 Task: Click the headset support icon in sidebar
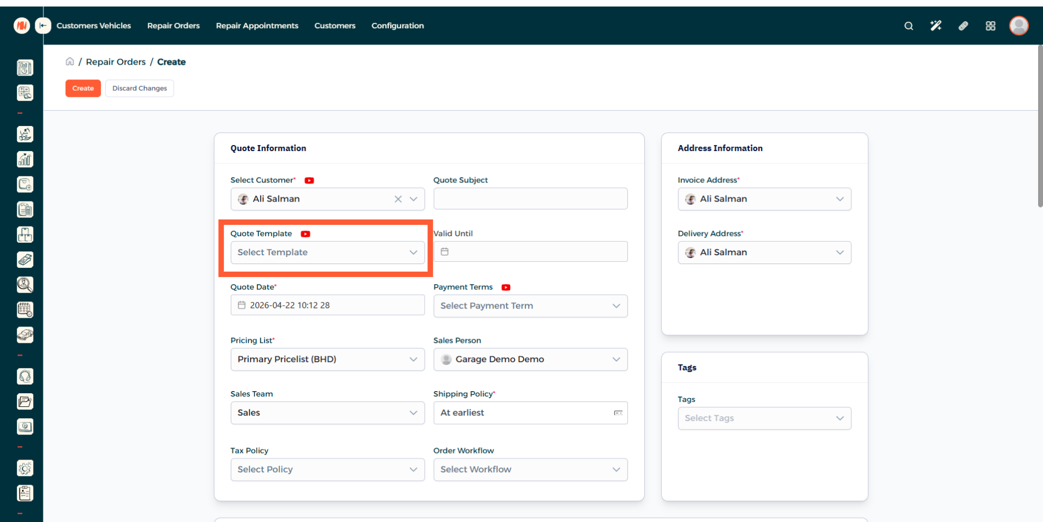25,376
